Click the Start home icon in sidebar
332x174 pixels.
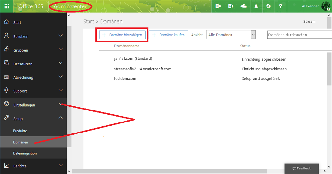click(6, 22)
